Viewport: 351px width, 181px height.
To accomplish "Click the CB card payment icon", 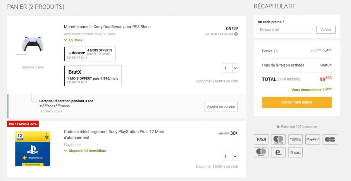I will click(330, 139).
